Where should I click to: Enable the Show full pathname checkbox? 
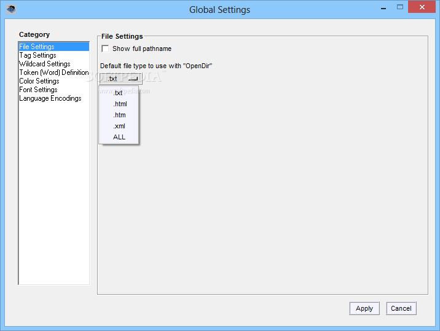105,49
